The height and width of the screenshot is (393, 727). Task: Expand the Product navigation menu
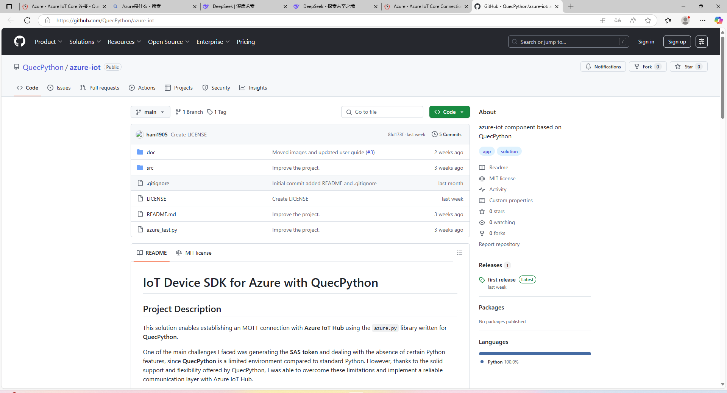48,42
